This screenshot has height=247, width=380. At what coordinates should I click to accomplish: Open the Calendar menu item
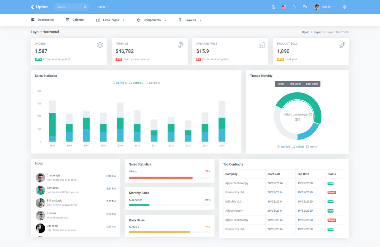pos(75,20)
